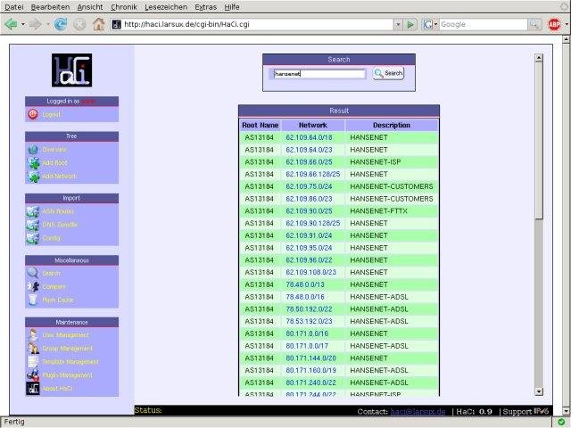Open the ASN Routes import icon
This screenshot has width=571, height=428.
point(33,211)
